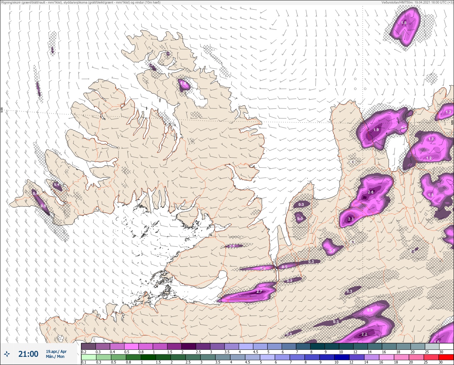The height and width of the screenshot is (365, 454).
Task: Select the 21:00 forecast time display
Action: coord(28,354)
